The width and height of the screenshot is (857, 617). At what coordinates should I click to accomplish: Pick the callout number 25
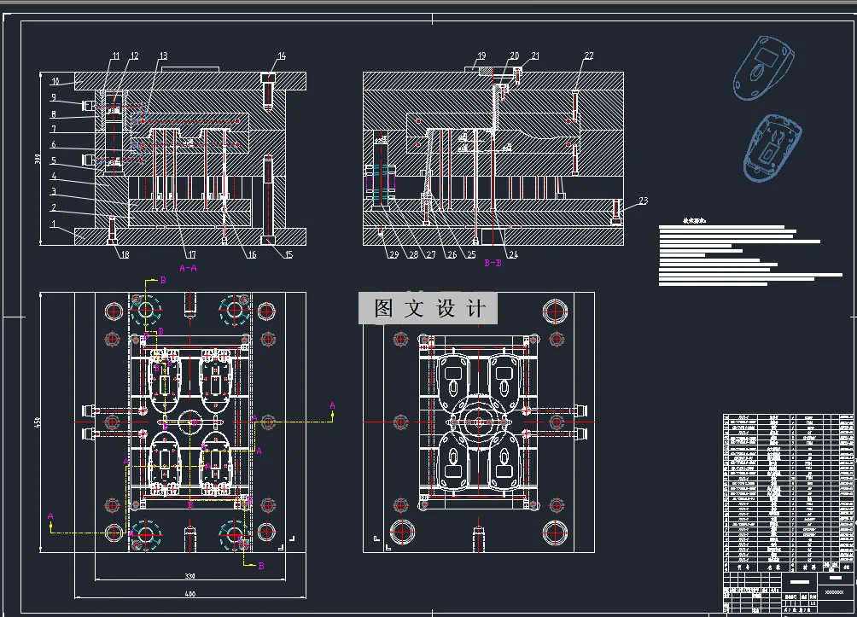pos(471,254)
